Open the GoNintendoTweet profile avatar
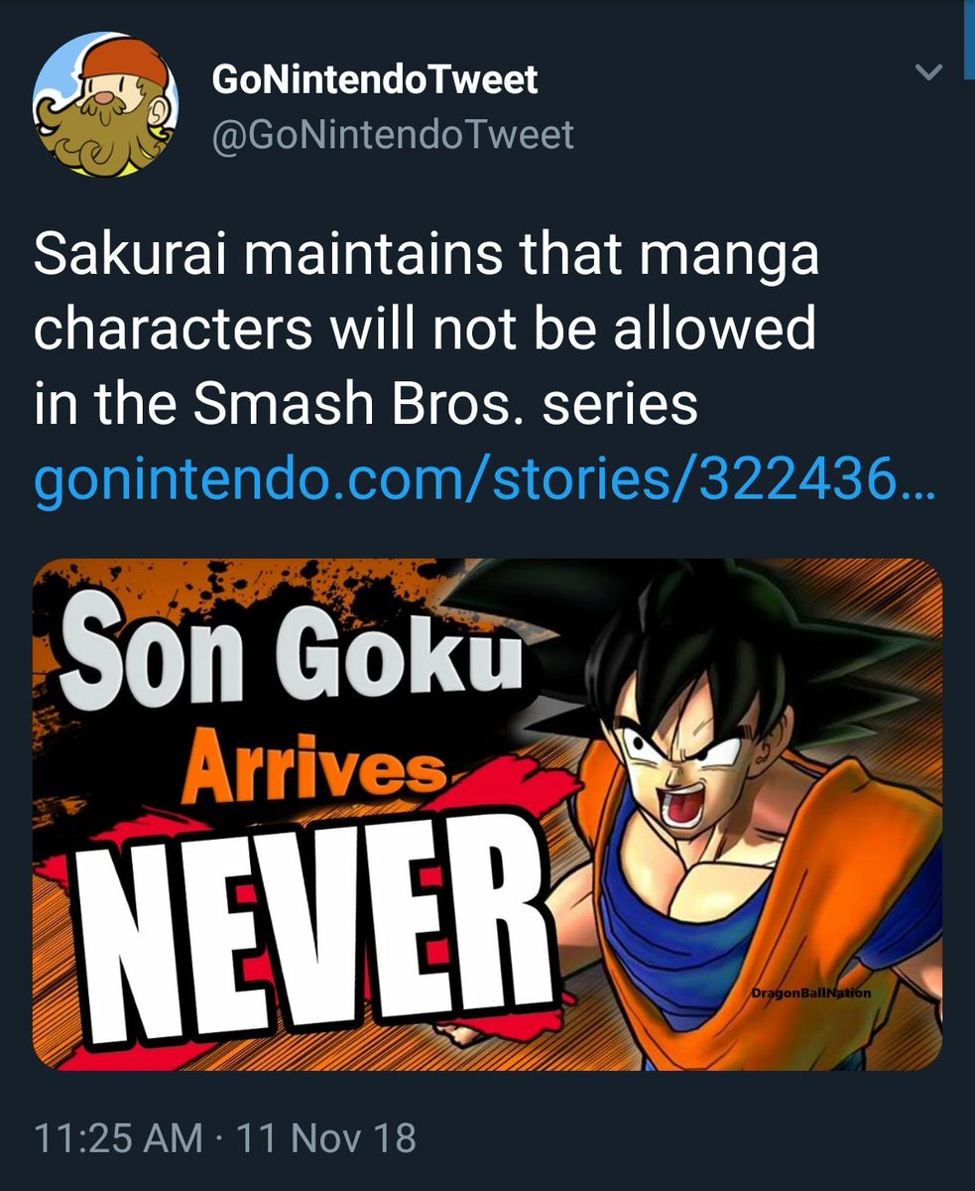This screenshot has height=1191, width=975. (105, 104)
